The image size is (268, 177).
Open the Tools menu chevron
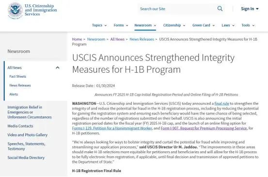(x=253, y=26)
